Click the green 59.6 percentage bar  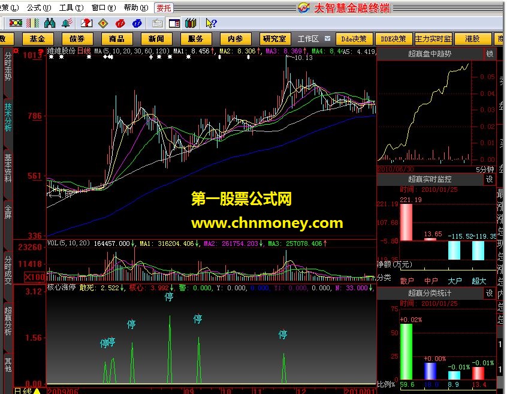[406, 351]
